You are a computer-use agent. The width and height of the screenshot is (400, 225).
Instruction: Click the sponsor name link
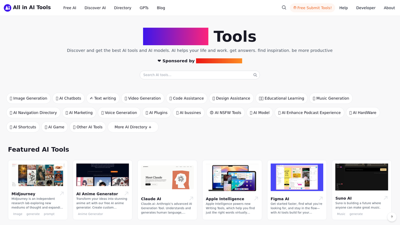pos(219,61)
